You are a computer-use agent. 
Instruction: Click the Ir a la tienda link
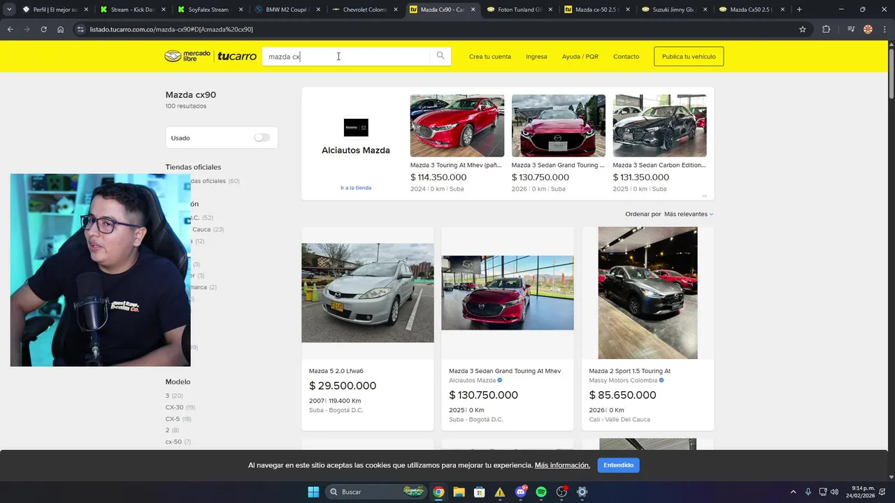(356, 188)
